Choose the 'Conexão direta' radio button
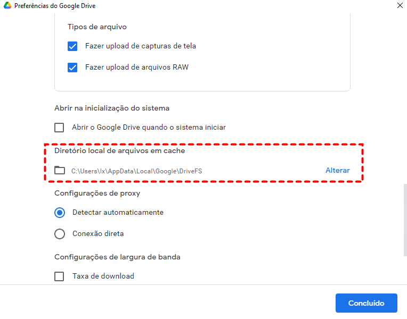Image resolution: width=407 pixels, height=319 pixels. click(60, 234)
